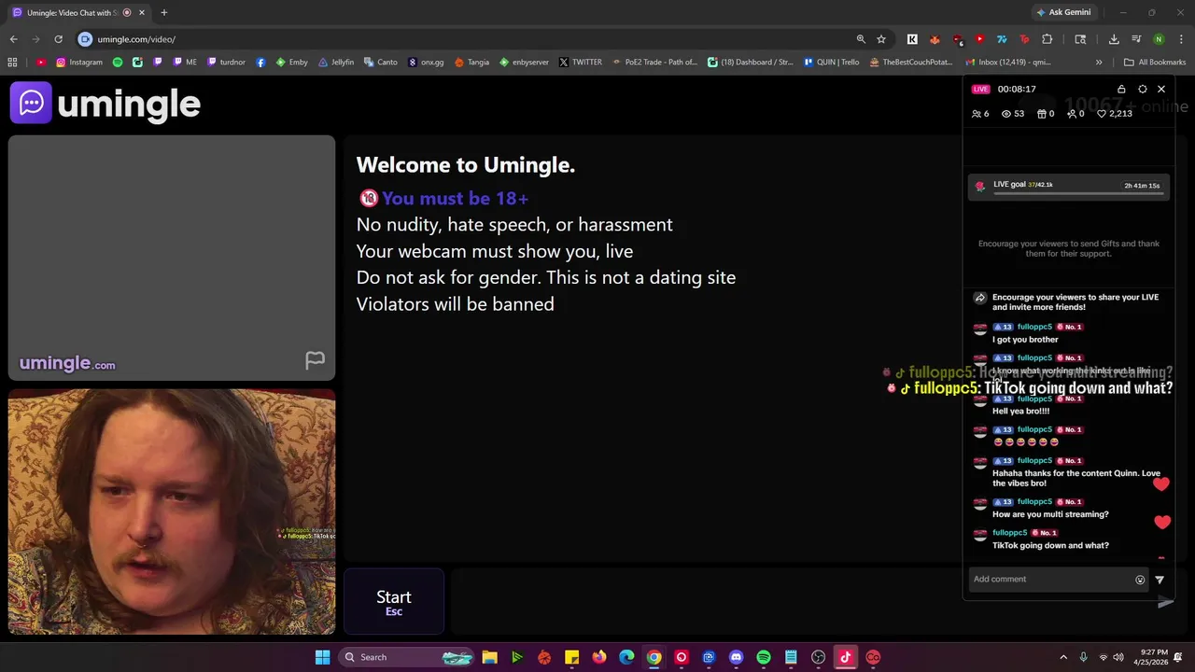This screenshot has height=672, width=1195.
Task: Open a new browser tab
Action: point(163,12)
